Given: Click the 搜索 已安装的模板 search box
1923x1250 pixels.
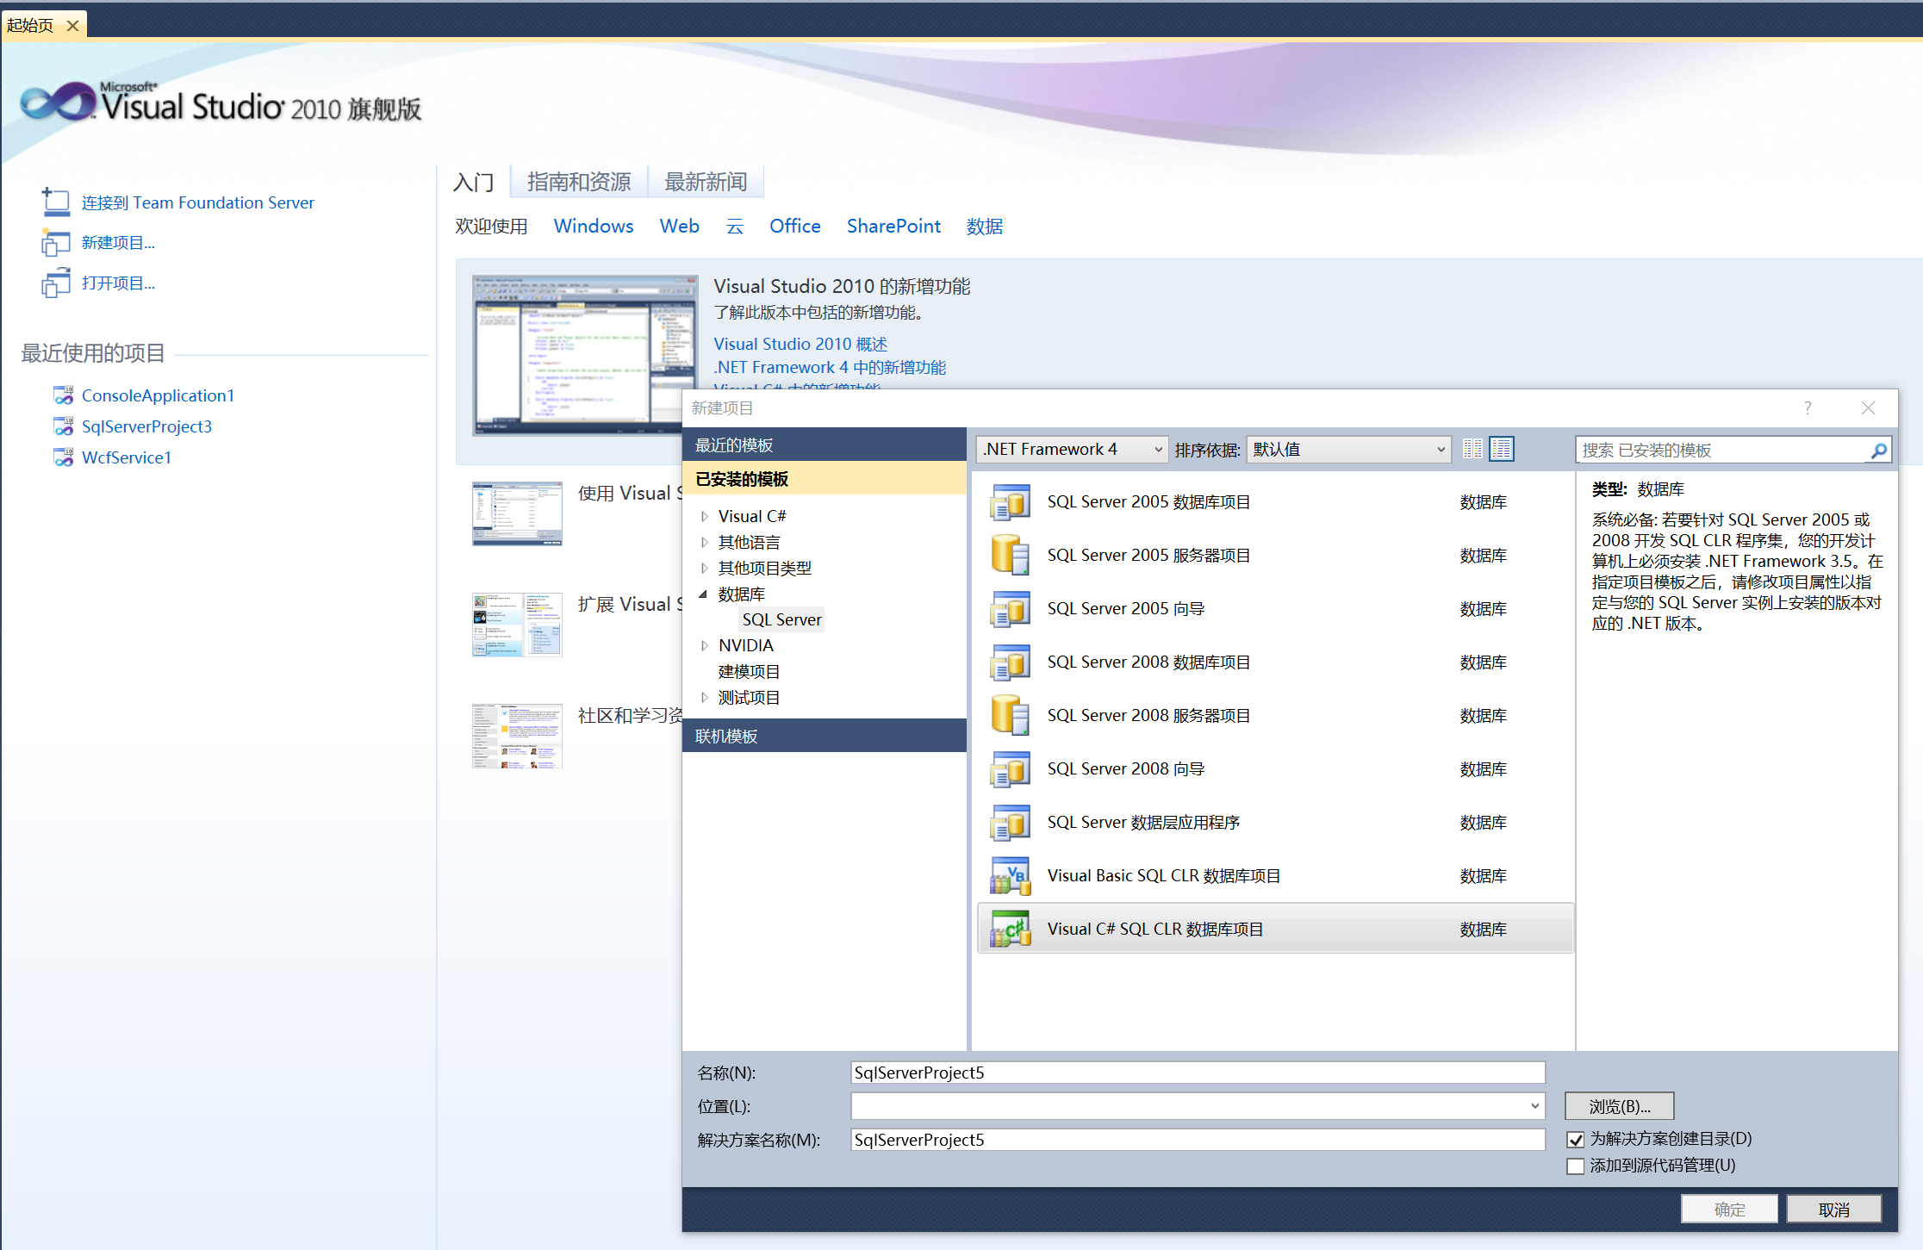Looking at the screenshot, I should 1721,450.
